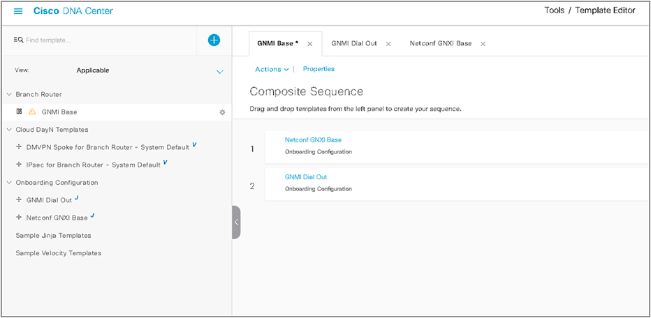Open the Properties link

319,69
